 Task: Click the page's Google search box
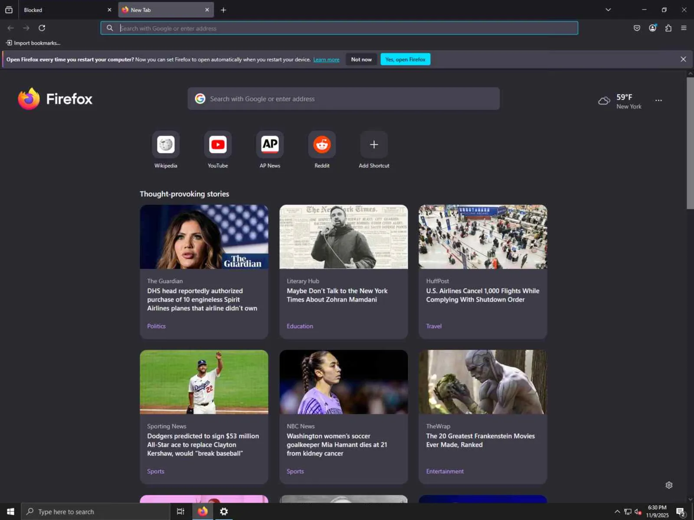(344, 99)
